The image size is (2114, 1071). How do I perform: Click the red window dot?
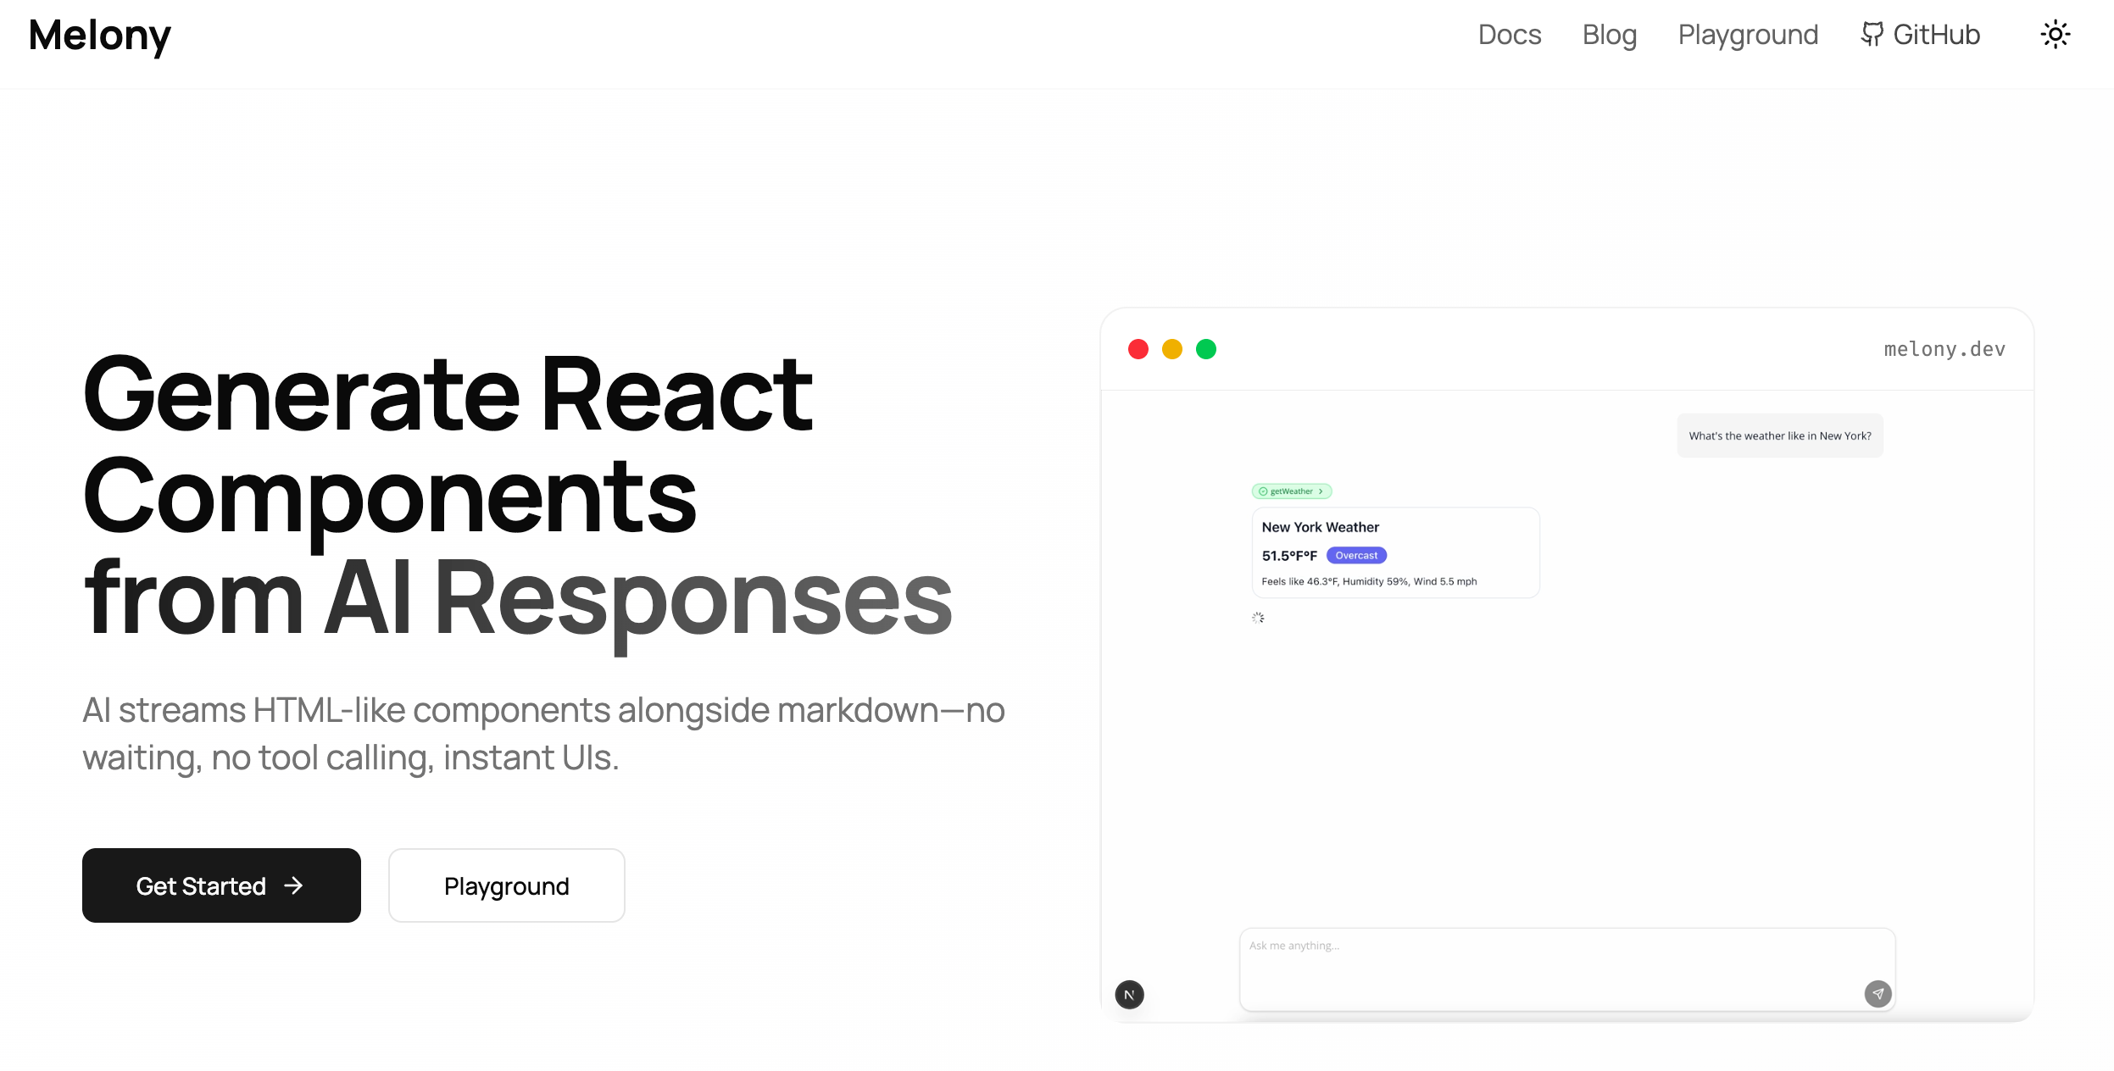(x=1138, y=349)
